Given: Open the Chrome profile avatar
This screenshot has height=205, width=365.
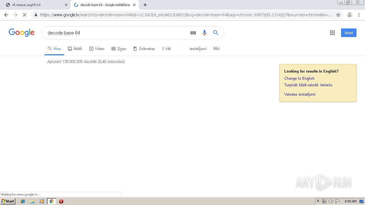Looking at the screenshot, I should [x=350, y=15].
